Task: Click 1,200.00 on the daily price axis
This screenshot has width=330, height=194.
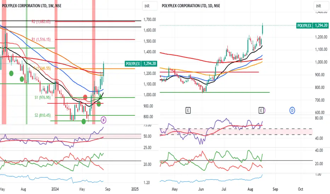Action: (x=321, y=37)
